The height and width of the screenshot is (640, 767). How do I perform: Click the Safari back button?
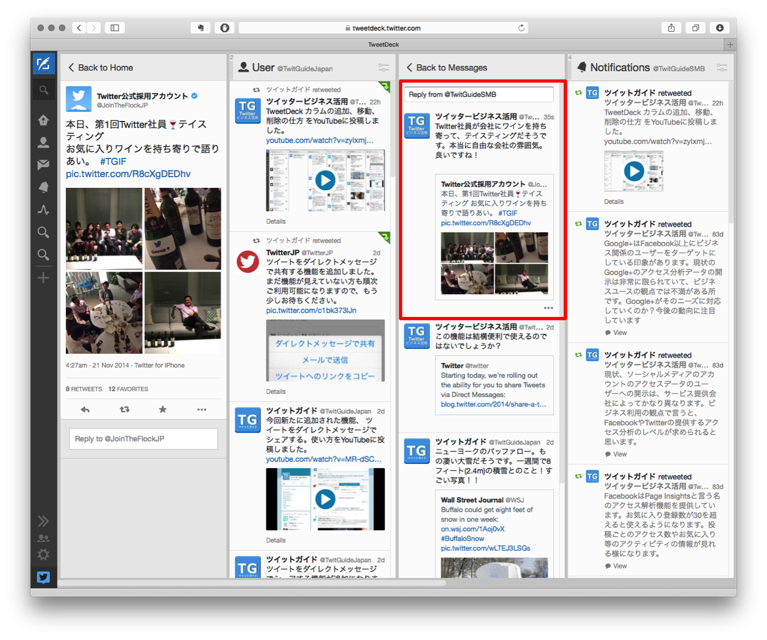click(80, 28)
